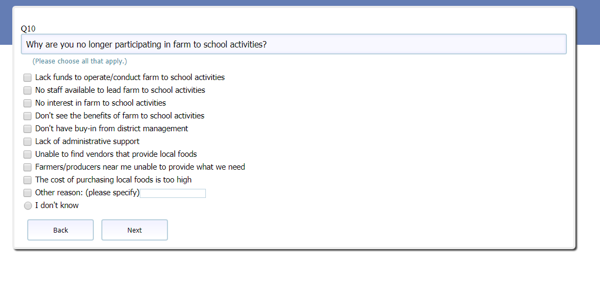The image size is (600, 295).
Task: Tick the 'Other reason' checkbox
Action: click(x=28, y=193)
